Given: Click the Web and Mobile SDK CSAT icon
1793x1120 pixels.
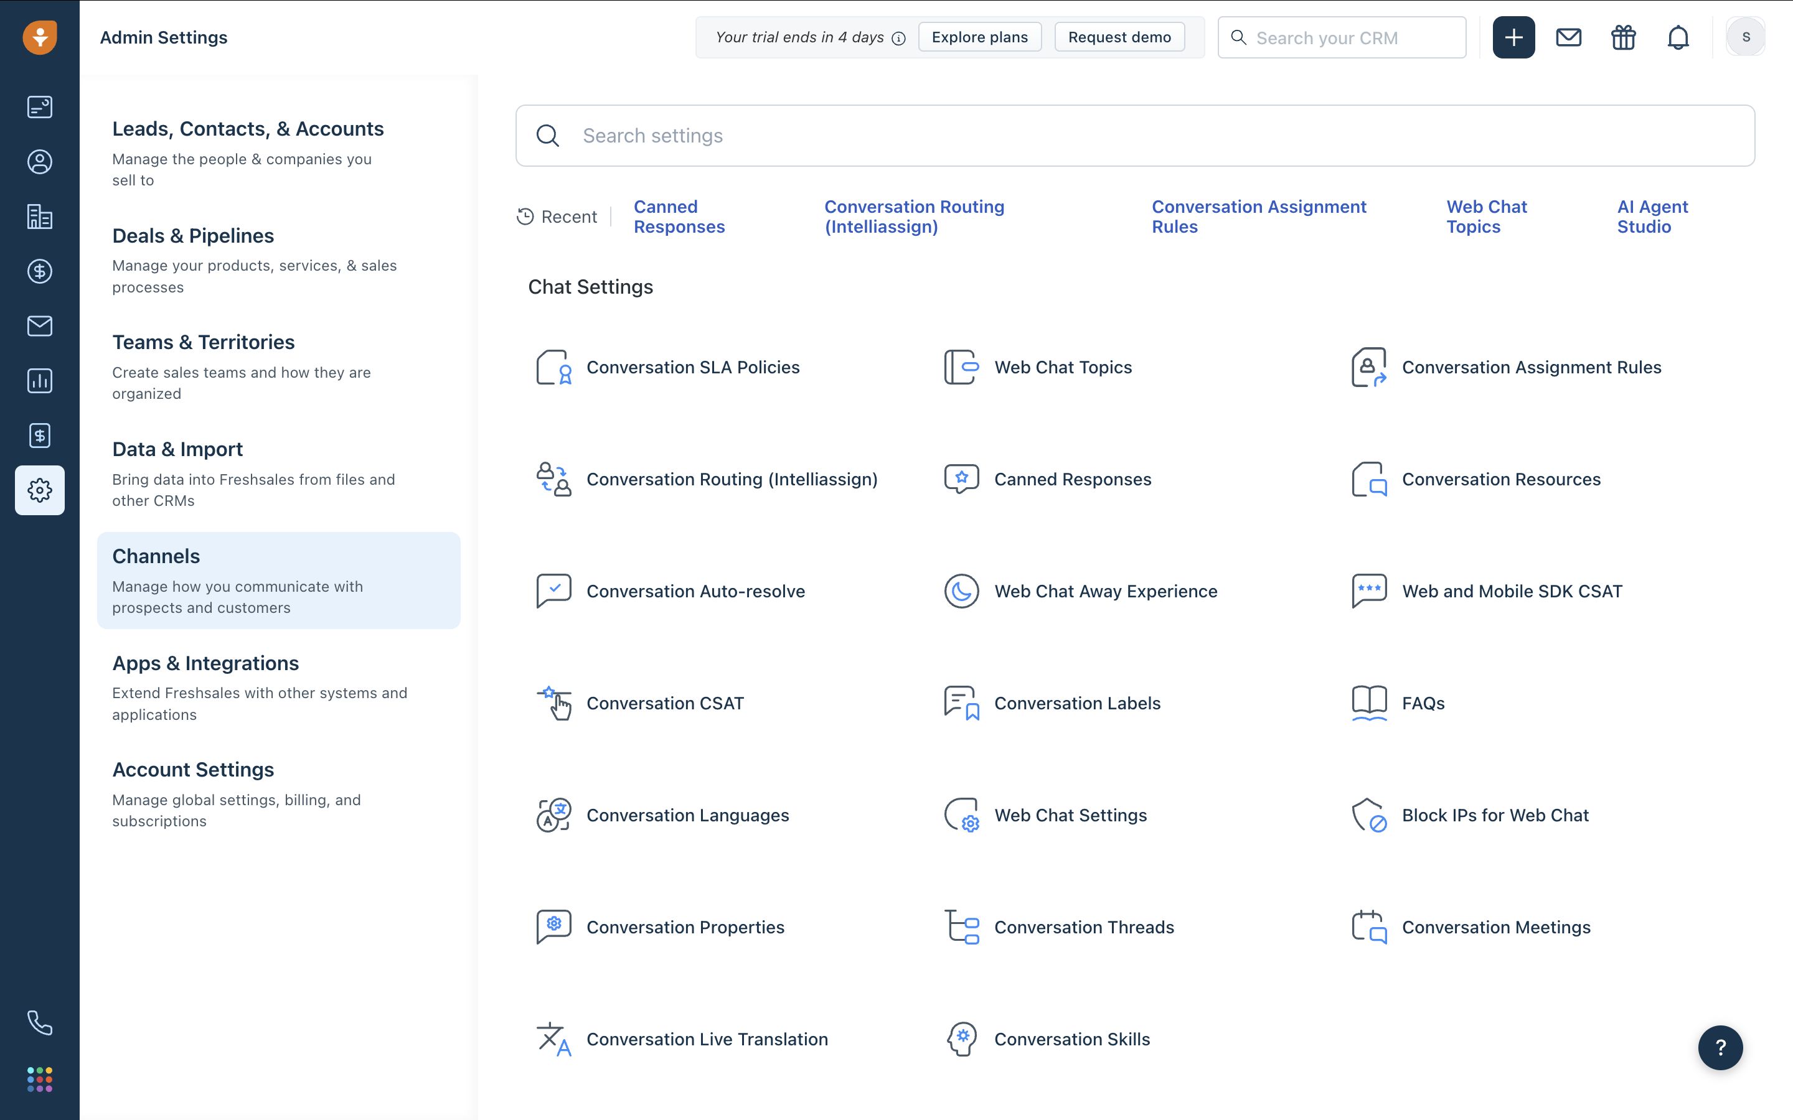Looking at the screenshot, I should [x=1369, y=591].
